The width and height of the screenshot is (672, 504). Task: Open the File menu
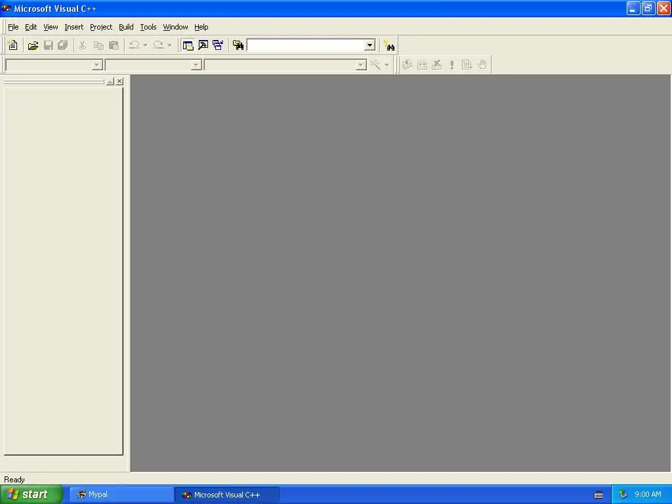tap(13, 27)
